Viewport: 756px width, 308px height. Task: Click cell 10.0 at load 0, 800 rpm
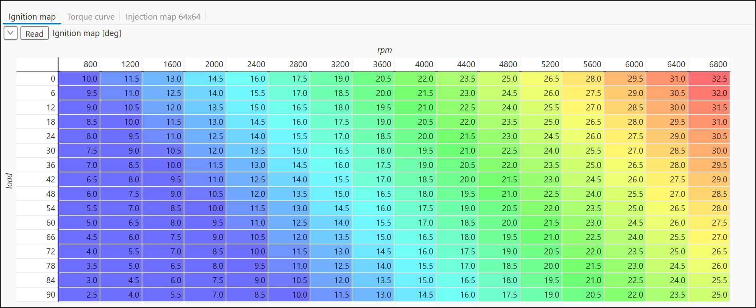(x=79, y=79)
